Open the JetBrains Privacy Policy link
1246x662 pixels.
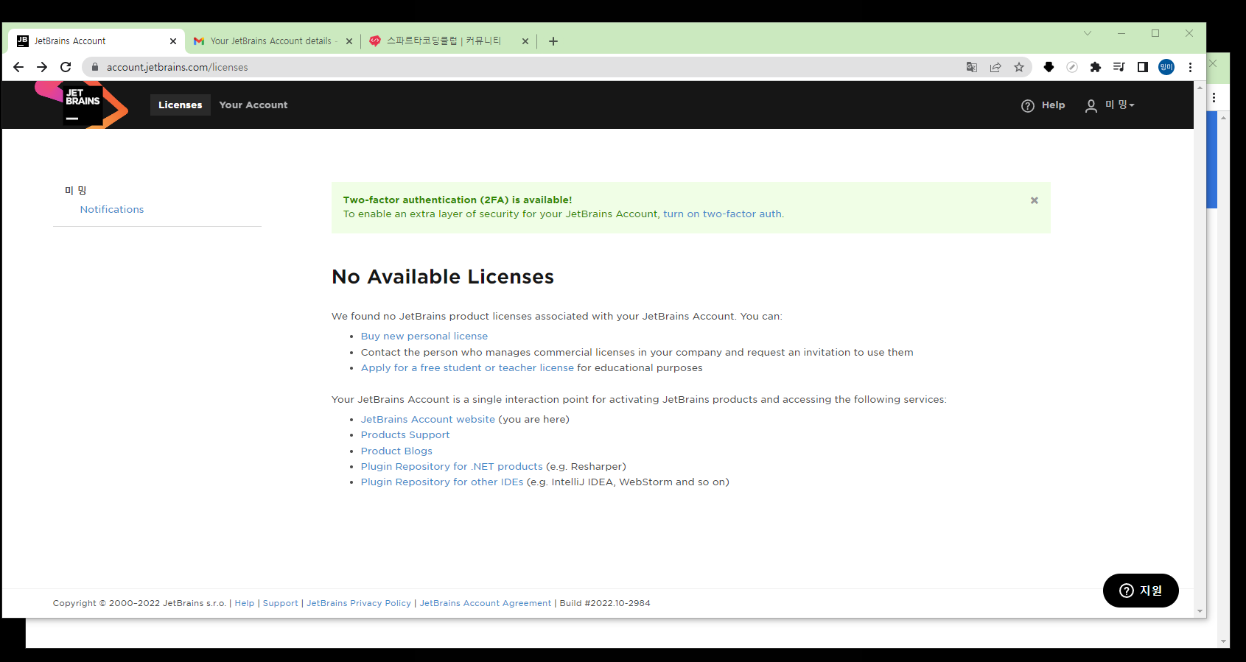(359, 603)
